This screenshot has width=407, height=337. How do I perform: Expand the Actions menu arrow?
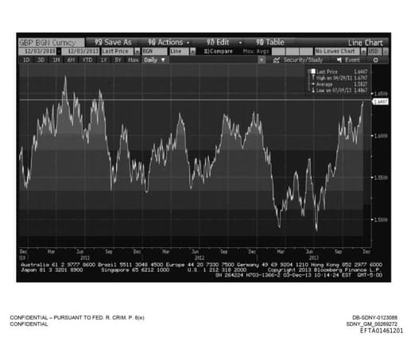click(188, 43)
